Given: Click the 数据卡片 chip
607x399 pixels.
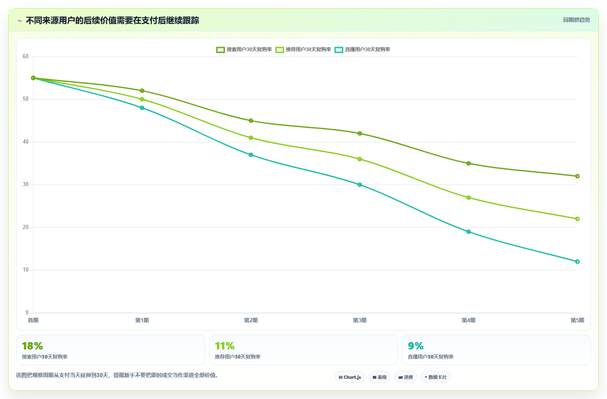Looking at the screenshot, I should click(436, 377).
